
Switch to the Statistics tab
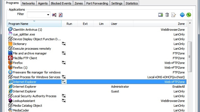tap(132, 3)
